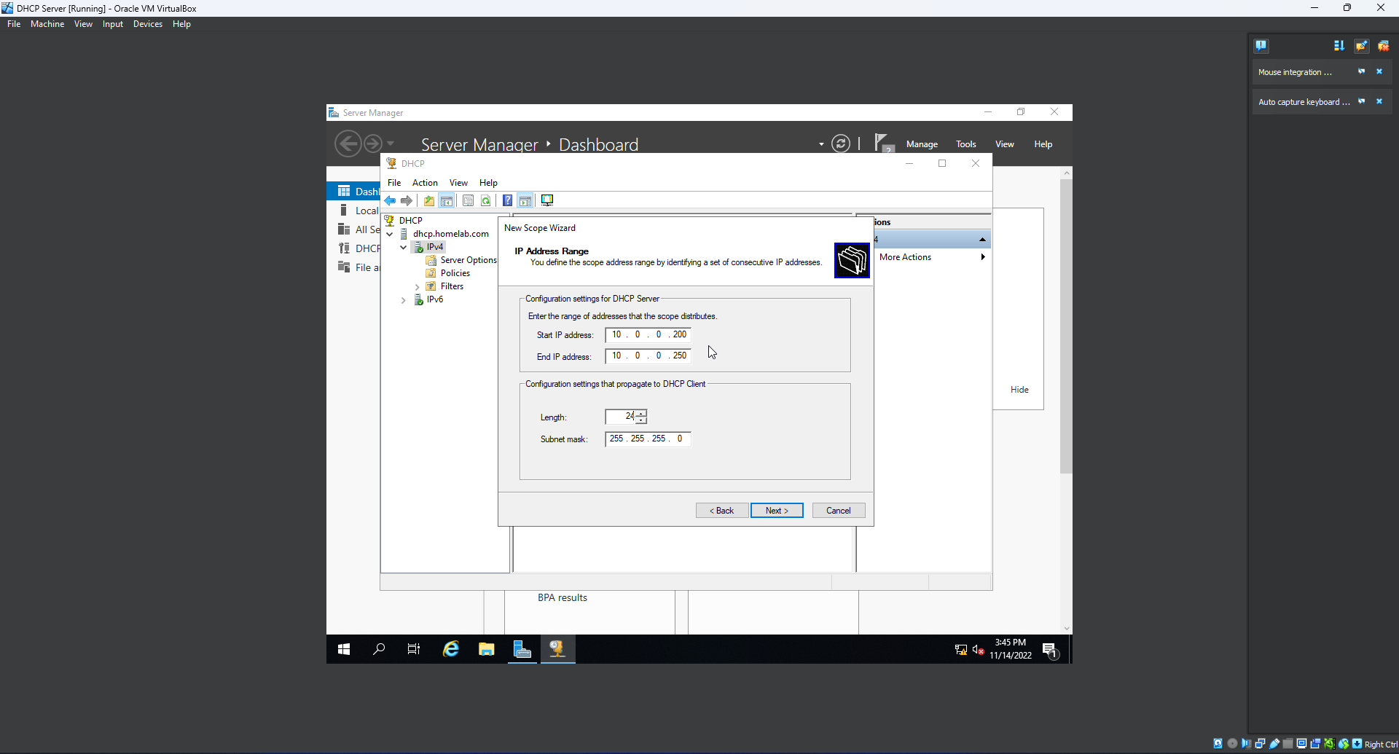Viewport: 1399px width, 754px height.
Task: Click the shared folders status icon
Action: point(1288,744)
